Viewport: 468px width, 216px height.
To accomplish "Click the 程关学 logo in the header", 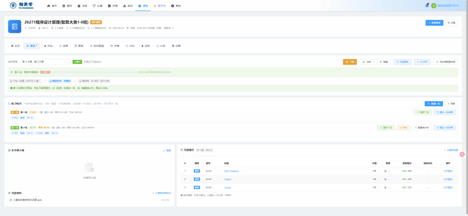I will tap(21, 5).
